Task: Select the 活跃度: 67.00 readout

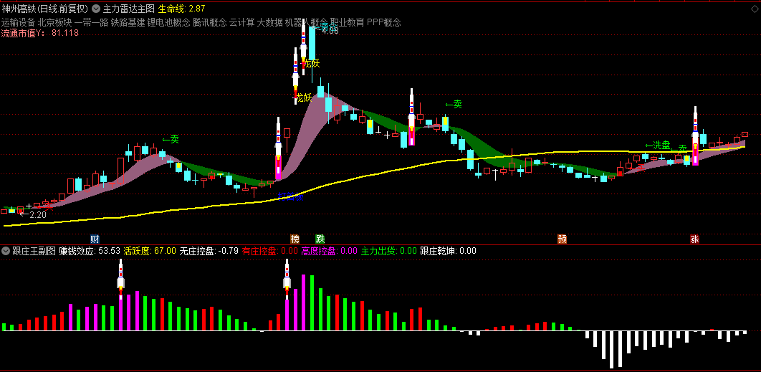Action: pyautogui.click(x=150, y=251)
